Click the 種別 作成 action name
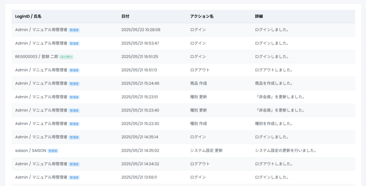The width and height of the screenshot is (366, 186). [198, 124]
